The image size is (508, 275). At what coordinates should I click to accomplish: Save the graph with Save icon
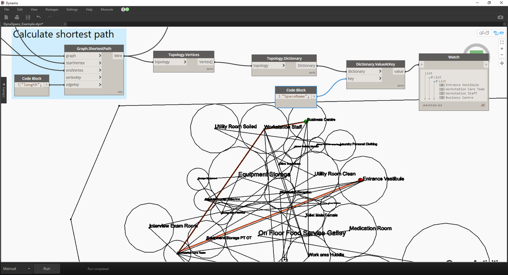pyautogui.click(x=28, y=17)
